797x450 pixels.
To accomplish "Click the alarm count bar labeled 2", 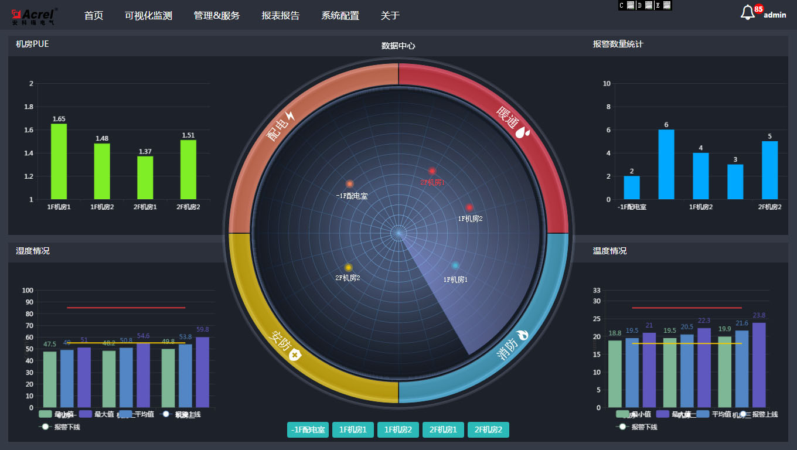I will pos(632,187).
